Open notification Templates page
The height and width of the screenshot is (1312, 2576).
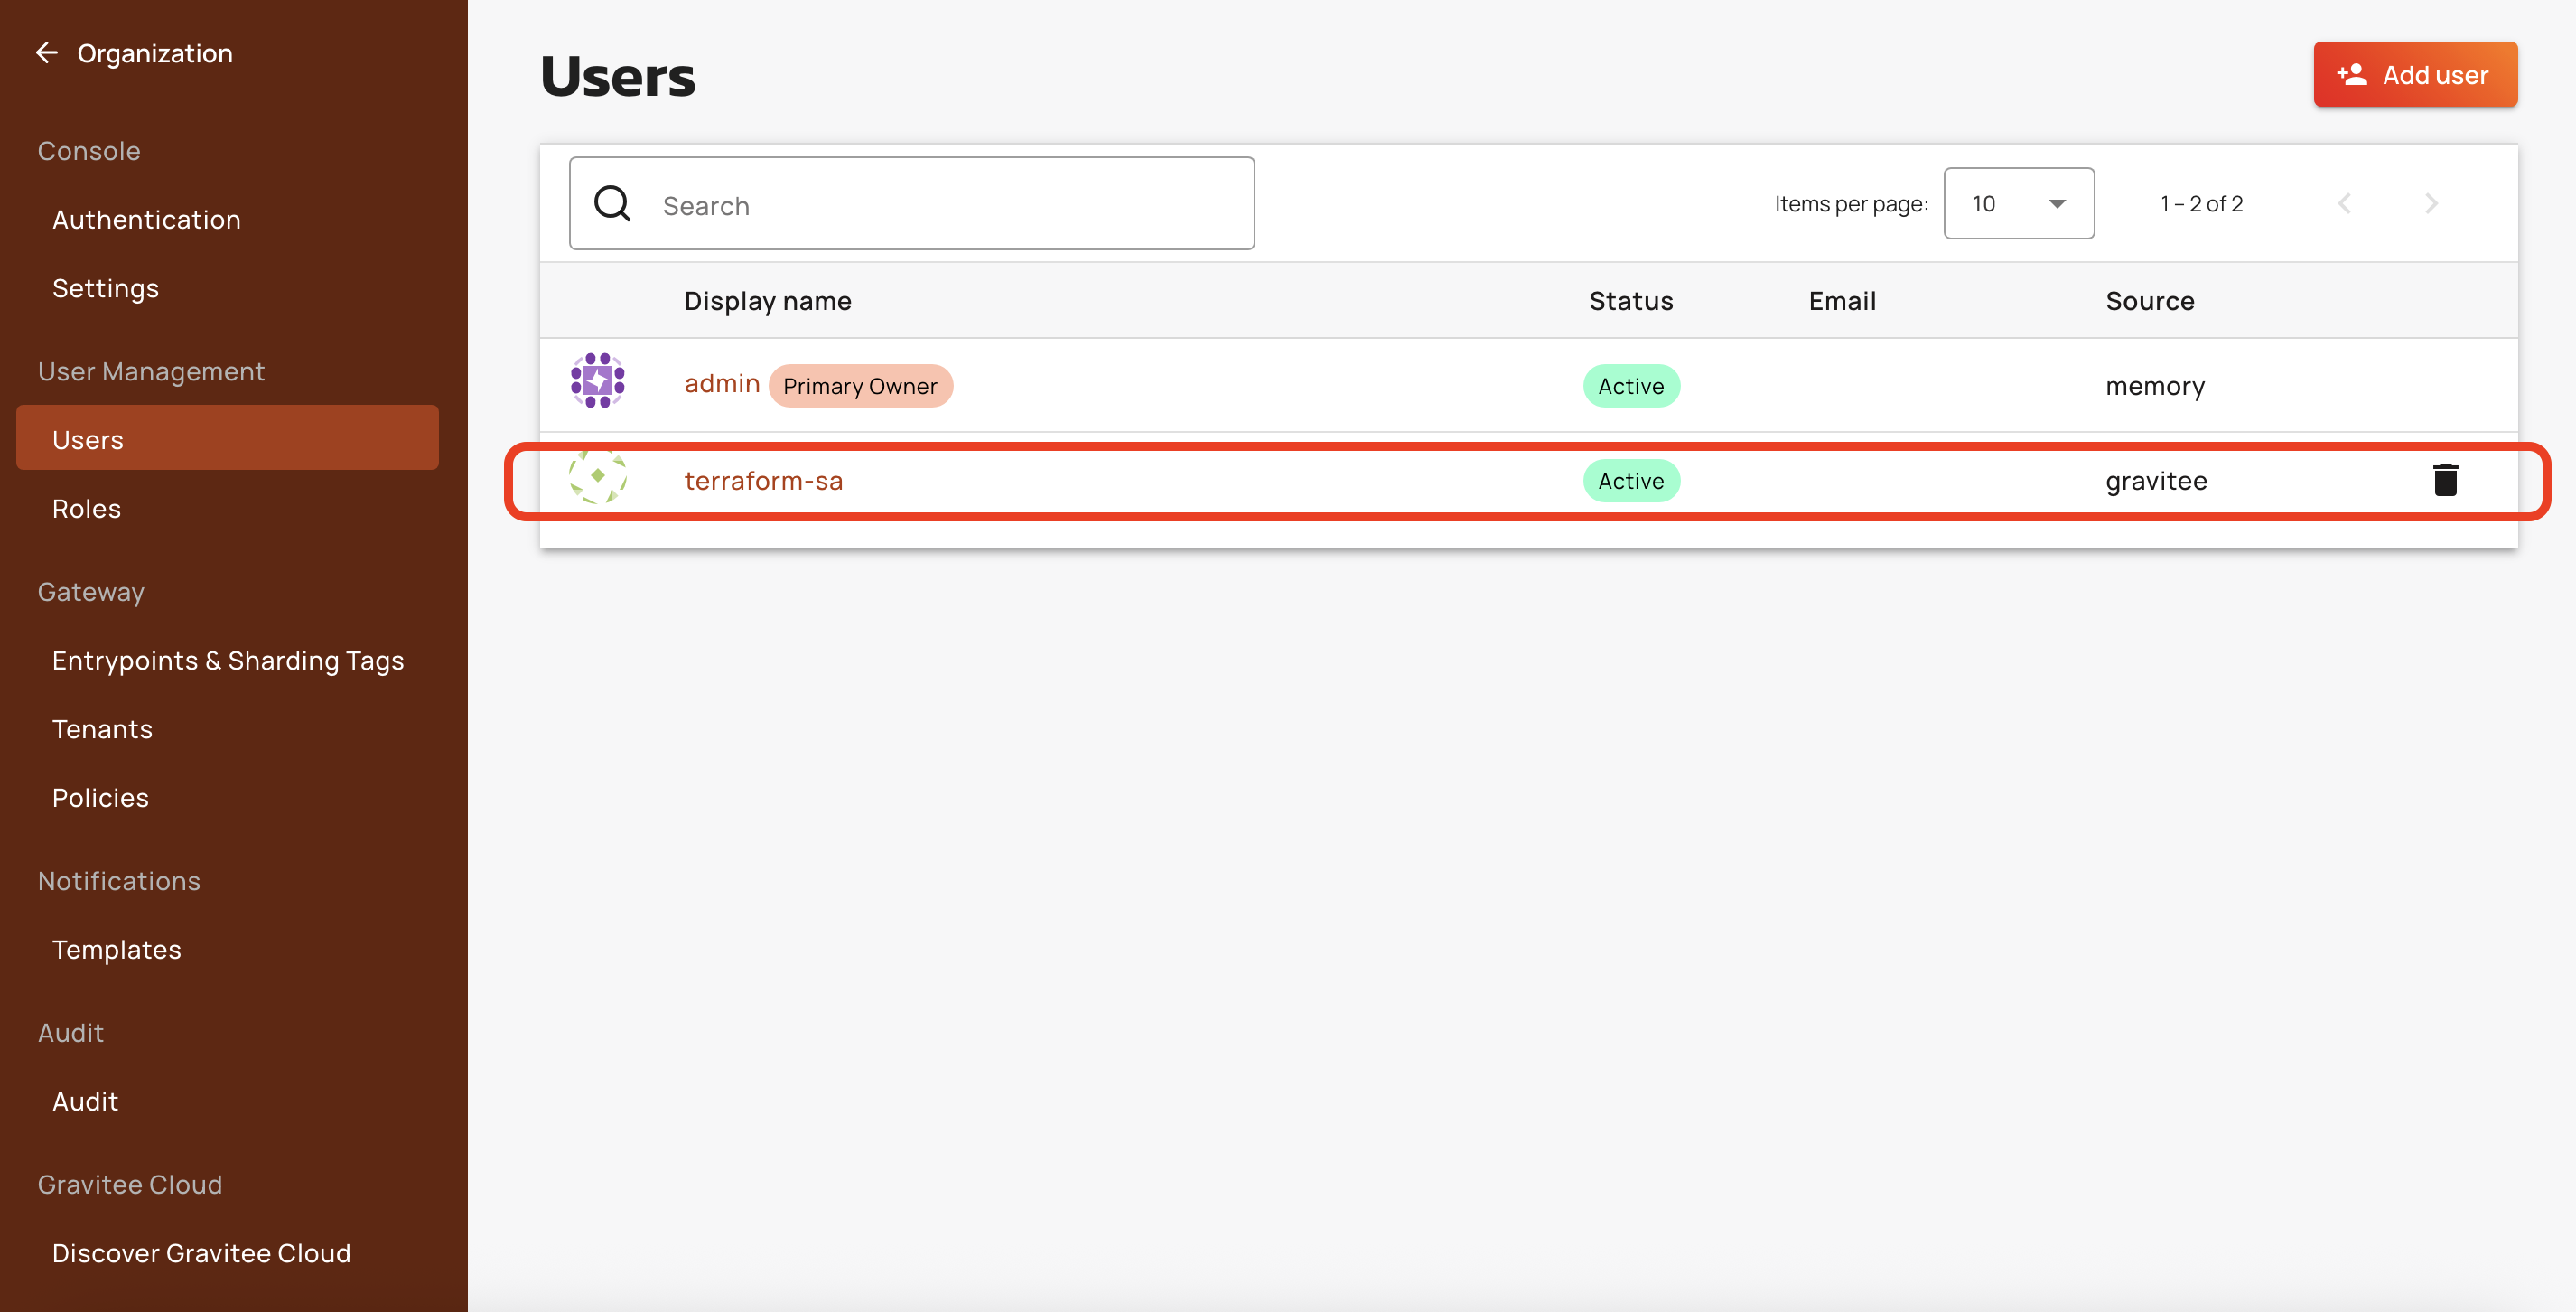coord(116,950)
